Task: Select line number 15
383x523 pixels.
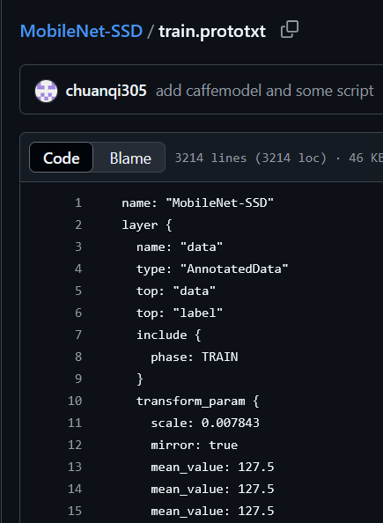Action: click(75, 511)
